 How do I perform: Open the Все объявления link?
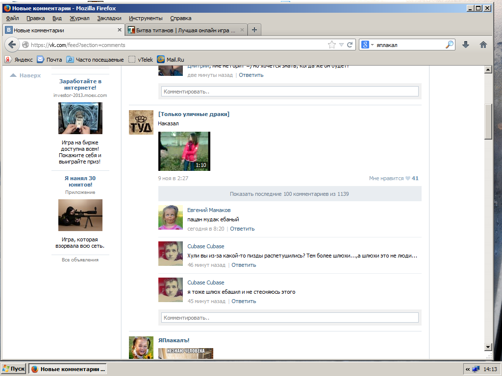(80, 259)
